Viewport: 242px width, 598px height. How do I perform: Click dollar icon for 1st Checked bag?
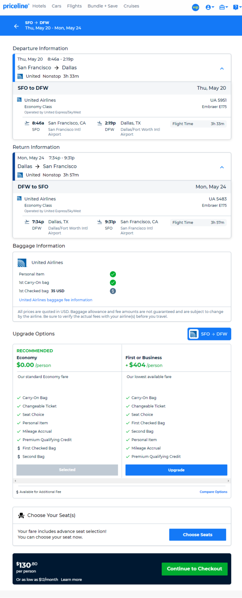[x=113, y=291]
